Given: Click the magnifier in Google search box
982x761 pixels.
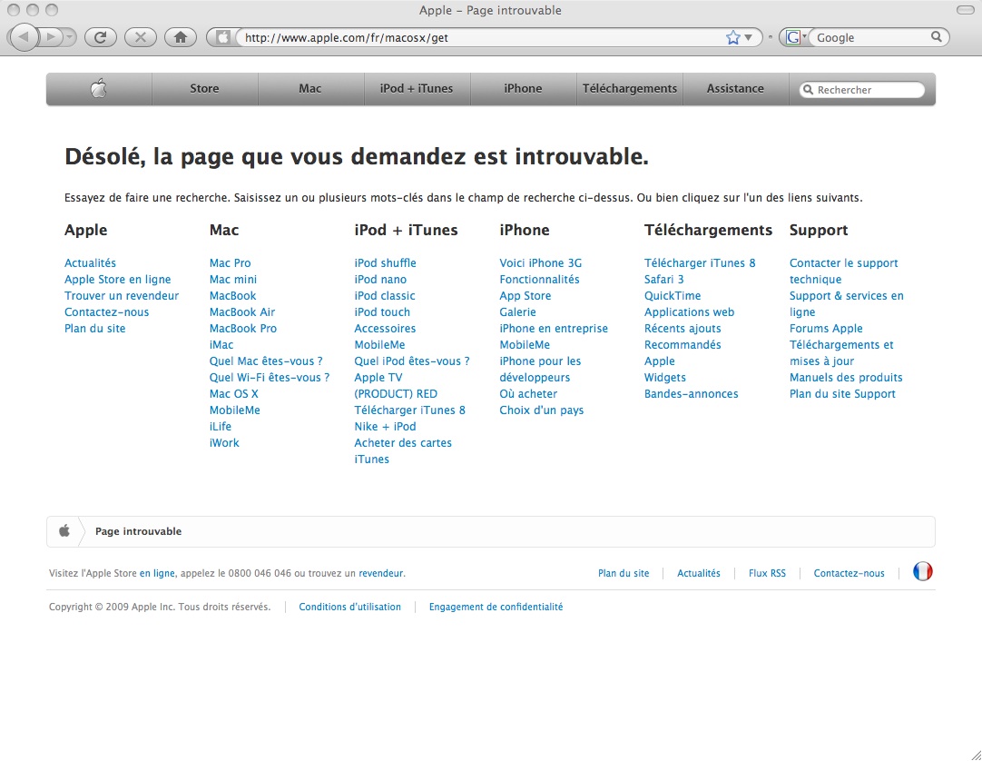Looking at the screenshot, I should [937, 37].
